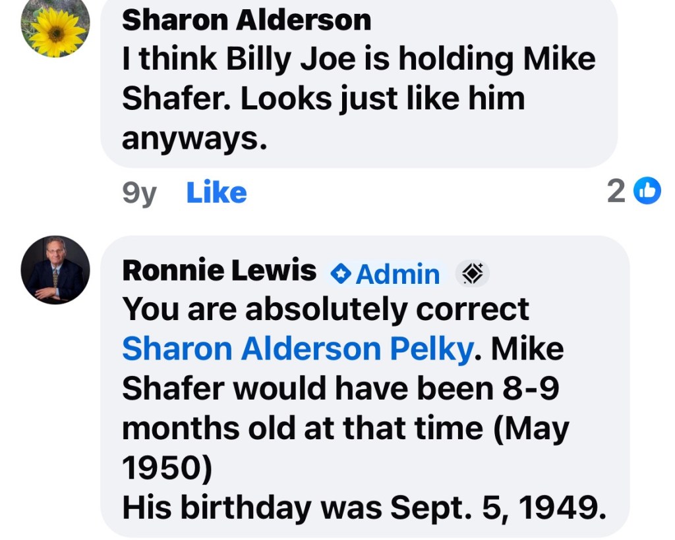Tap the "Shafer would have been 8-9" line
The height and width of the screenshot is (540, 675).
pos(340,389)
